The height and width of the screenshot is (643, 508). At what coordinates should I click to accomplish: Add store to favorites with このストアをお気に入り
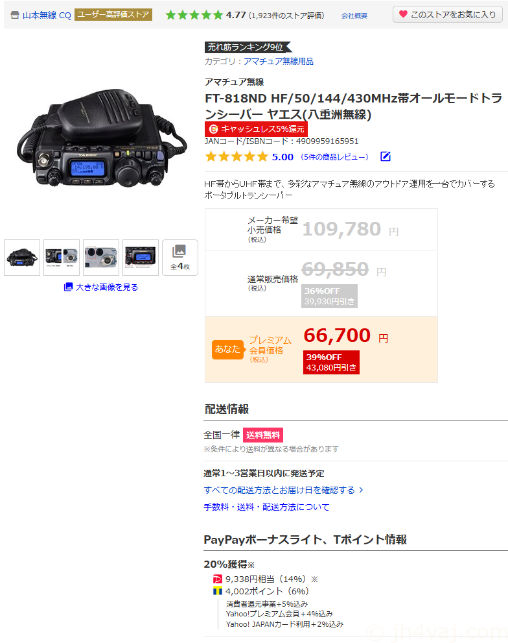coord(447,14)
